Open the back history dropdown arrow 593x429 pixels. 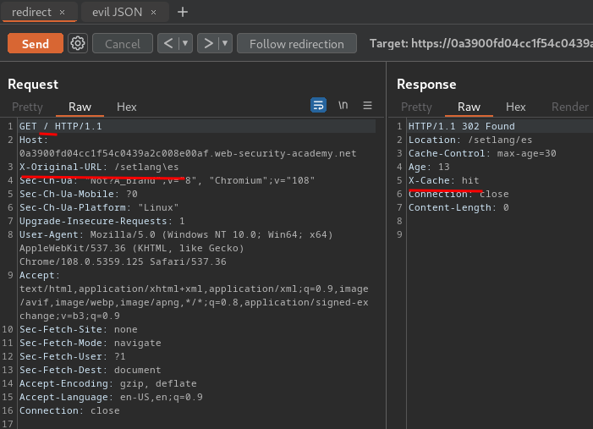(185, 43)
